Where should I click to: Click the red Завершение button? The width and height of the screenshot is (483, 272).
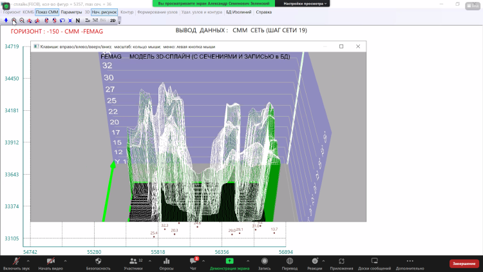464,263
